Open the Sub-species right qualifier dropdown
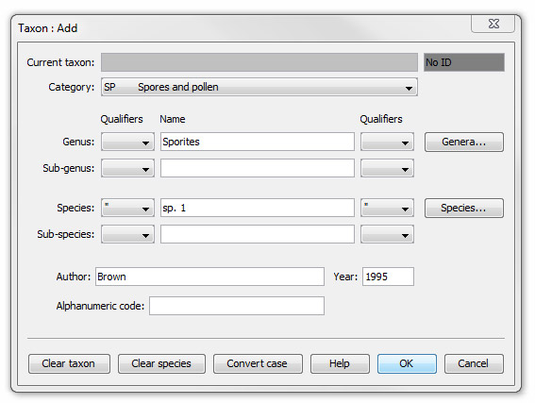The width and height of the screenshot is (535, 403). (387, 234)
